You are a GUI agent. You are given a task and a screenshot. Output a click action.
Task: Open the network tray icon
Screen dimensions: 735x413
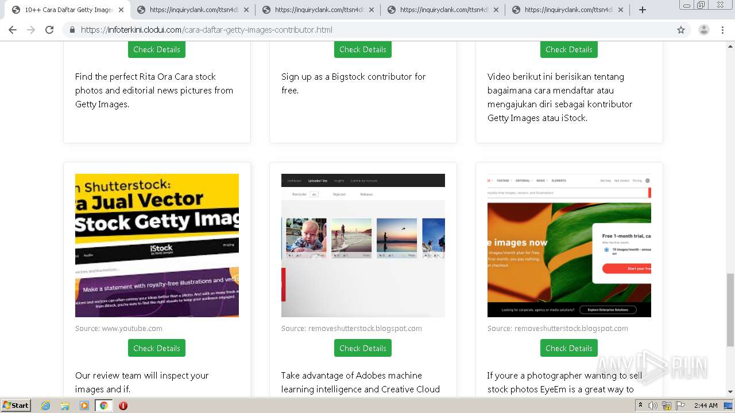click(667, 406)
